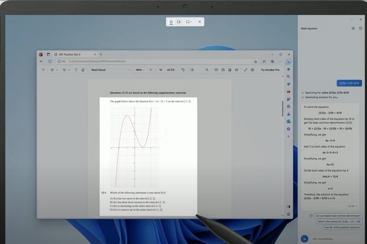367x244 pixels.
Task: Enter full screen PDF view
Action: [x=246, y=70]
